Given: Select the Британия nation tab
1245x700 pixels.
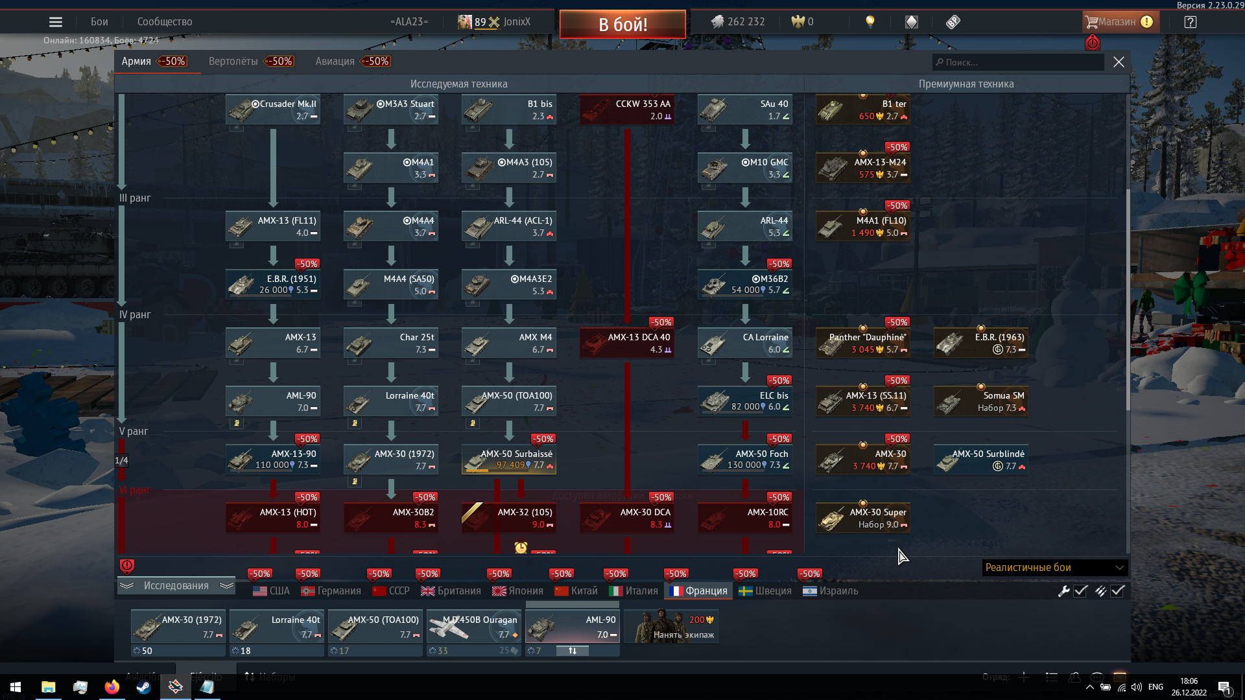Looking at the screenshot, I should pos(451,591).
